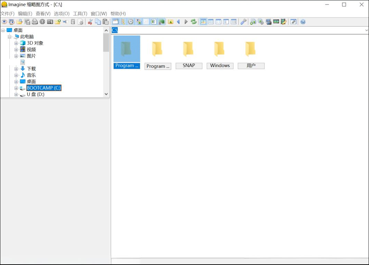Create new folder with folder-plus icon
Image resolution: width=369 pixels, height=265 pixels.
(x=58, y=22)
